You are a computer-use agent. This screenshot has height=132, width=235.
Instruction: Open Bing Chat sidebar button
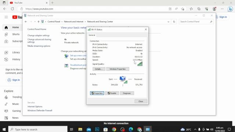pyautogui.click(x=230, y=9)
